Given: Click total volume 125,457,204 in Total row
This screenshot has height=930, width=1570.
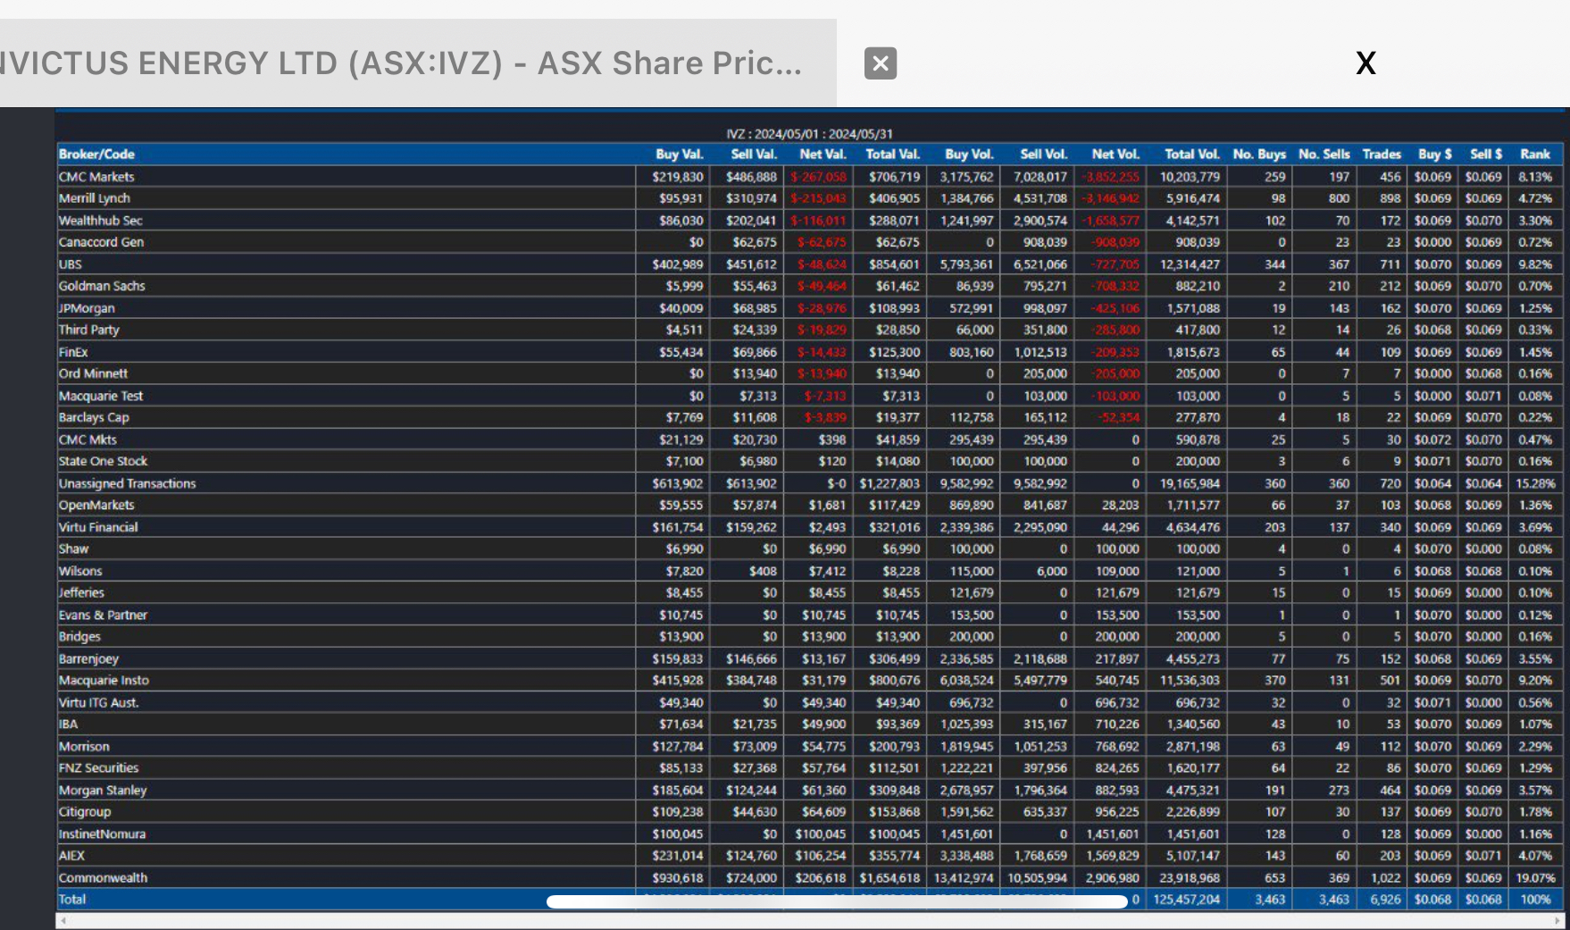Looking at the screenshot, I should click(x=1186, y=900).
